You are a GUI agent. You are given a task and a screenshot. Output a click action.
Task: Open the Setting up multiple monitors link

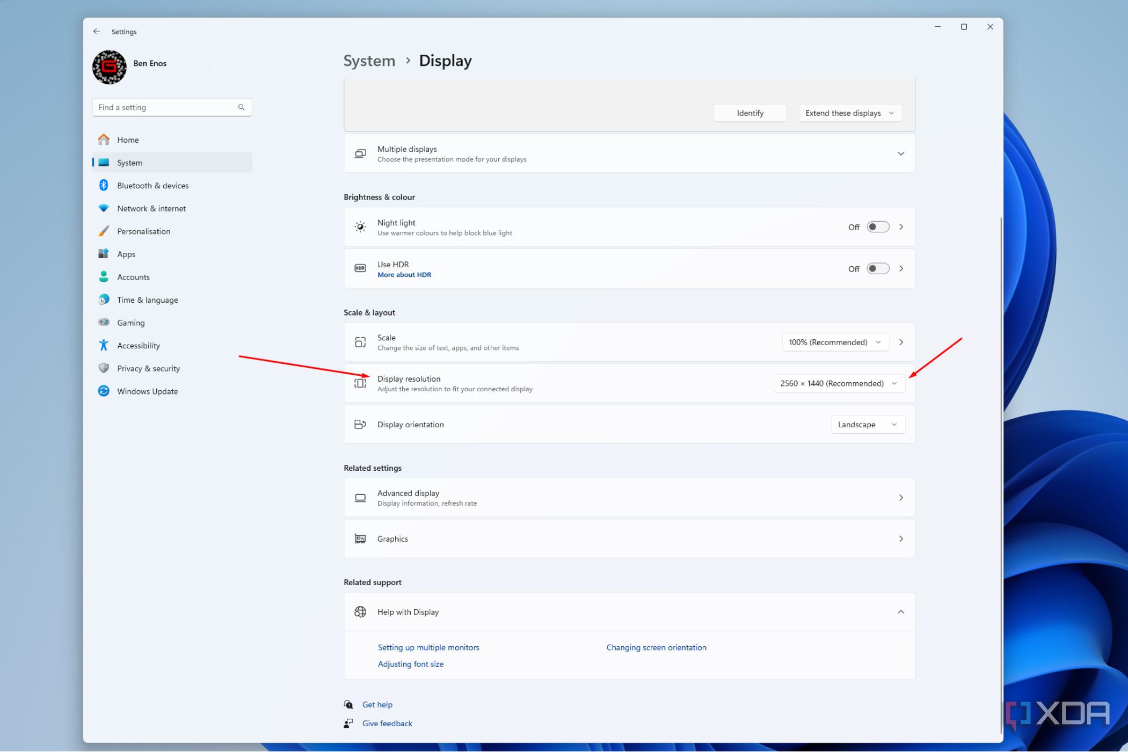[x=428, y=647]
